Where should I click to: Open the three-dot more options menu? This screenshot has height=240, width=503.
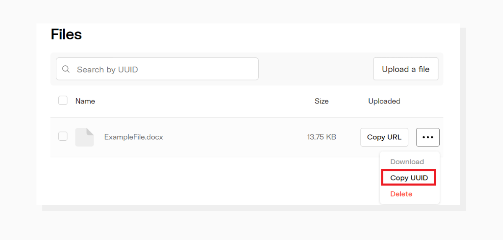coord(428,137)
